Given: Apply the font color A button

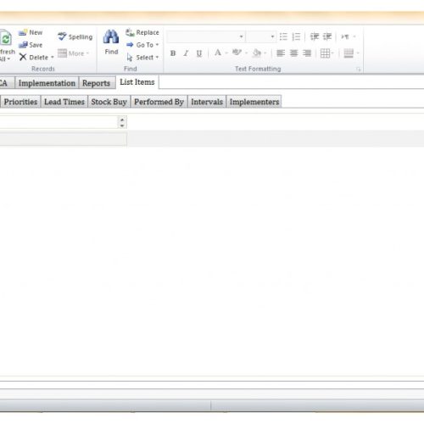Looking at the screenshot, I should [218, 53].
